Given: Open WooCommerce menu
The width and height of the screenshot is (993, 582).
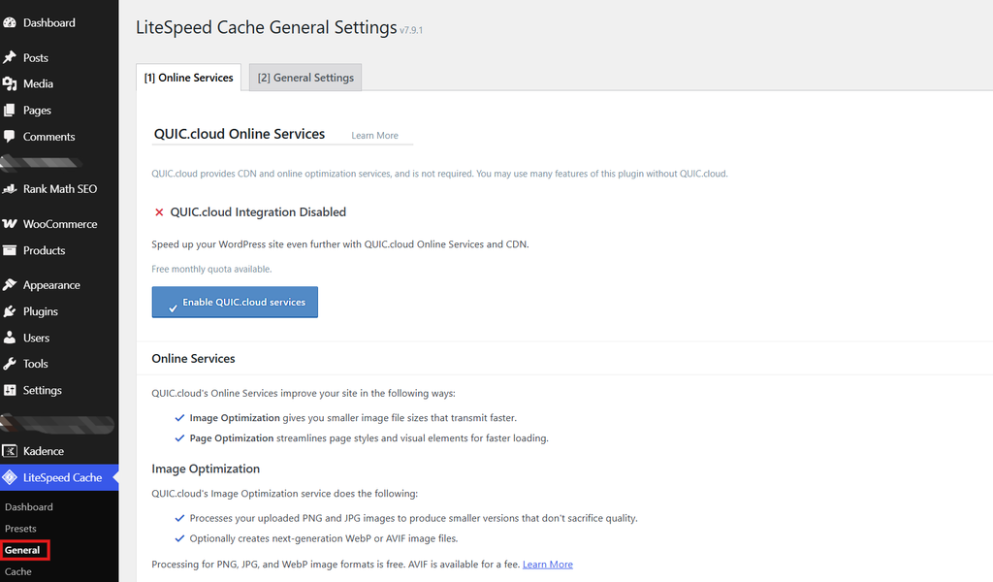Looking at the screenshot, I should pyautogui.click(x=59, y=223).
